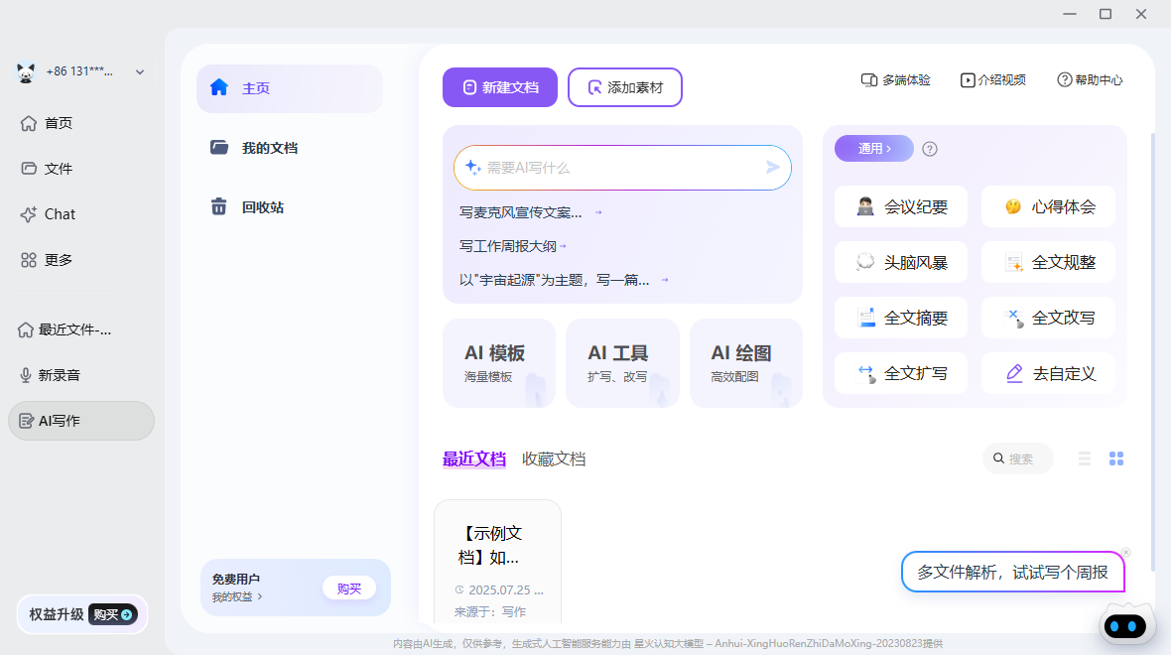This screenshot has width=1171, height=655.
Task: Click the vertical scrollbar on the right
Action: [x=1153, y=351]
